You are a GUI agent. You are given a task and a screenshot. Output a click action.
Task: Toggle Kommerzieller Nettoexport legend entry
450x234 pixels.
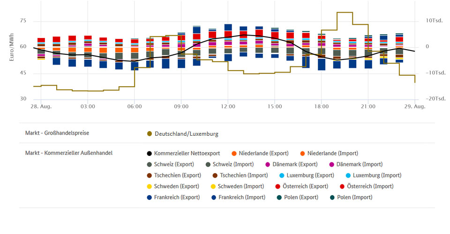(x=183, y=153)
